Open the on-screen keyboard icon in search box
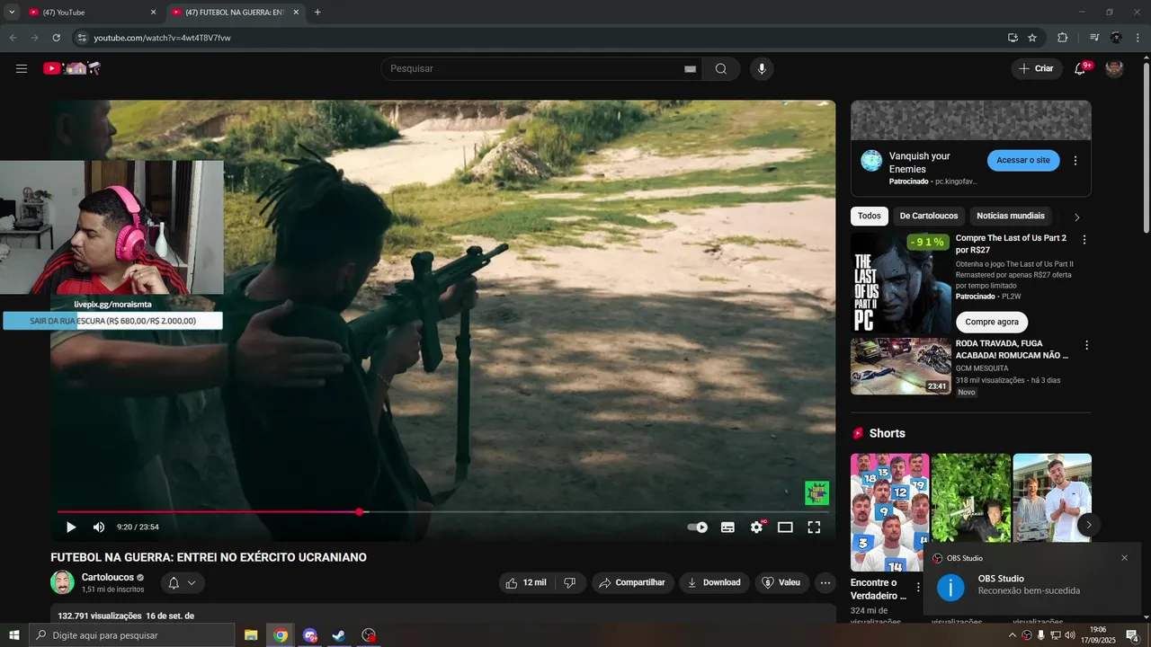The width and height of the screenshot is (1151, 647). pos(691,69)
